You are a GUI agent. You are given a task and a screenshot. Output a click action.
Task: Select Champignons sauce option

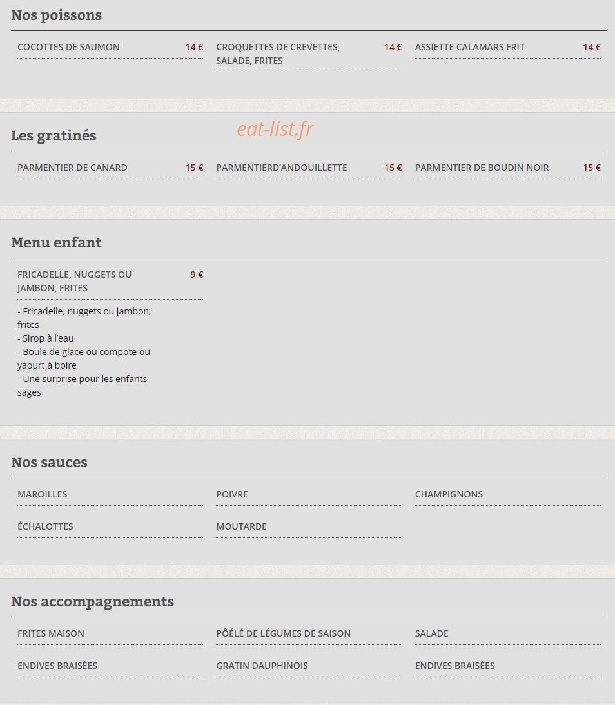449,494
